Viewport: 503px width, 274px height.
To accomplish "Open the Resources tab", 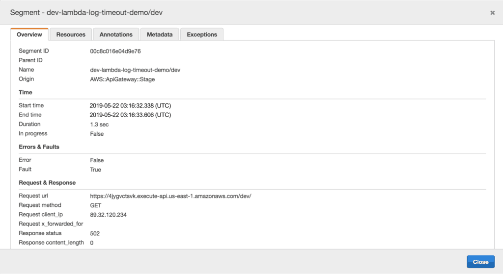I will click(71, 35).
